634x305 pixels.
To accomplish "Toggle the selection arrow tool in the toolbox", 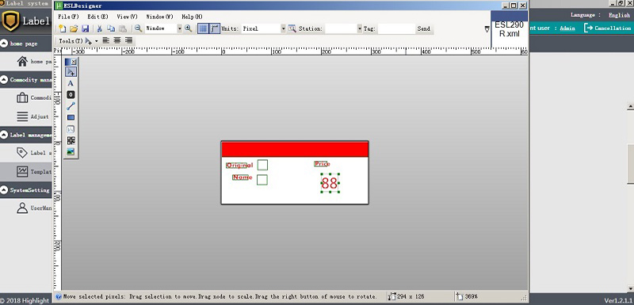I will coord(71,72).
